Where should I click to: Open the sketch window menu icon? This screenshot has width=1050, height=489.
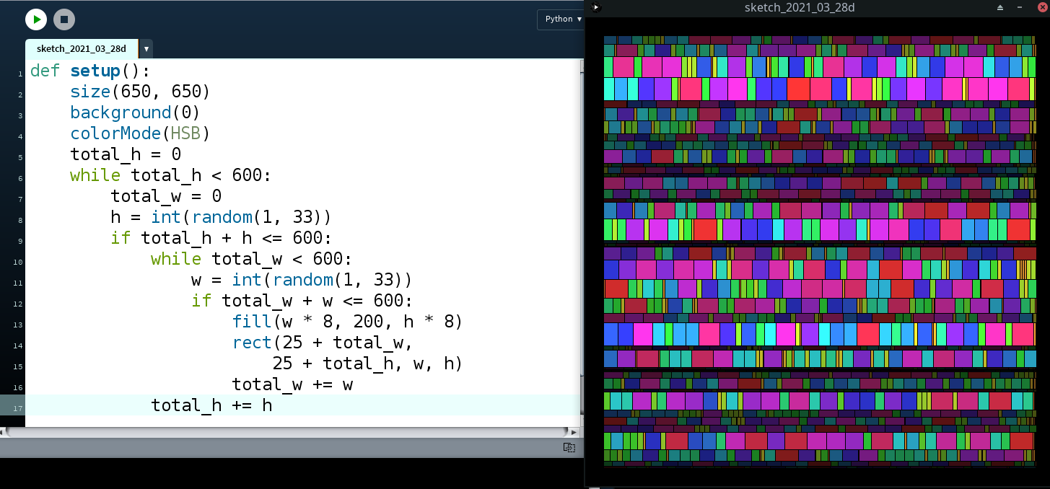(595, 7)
